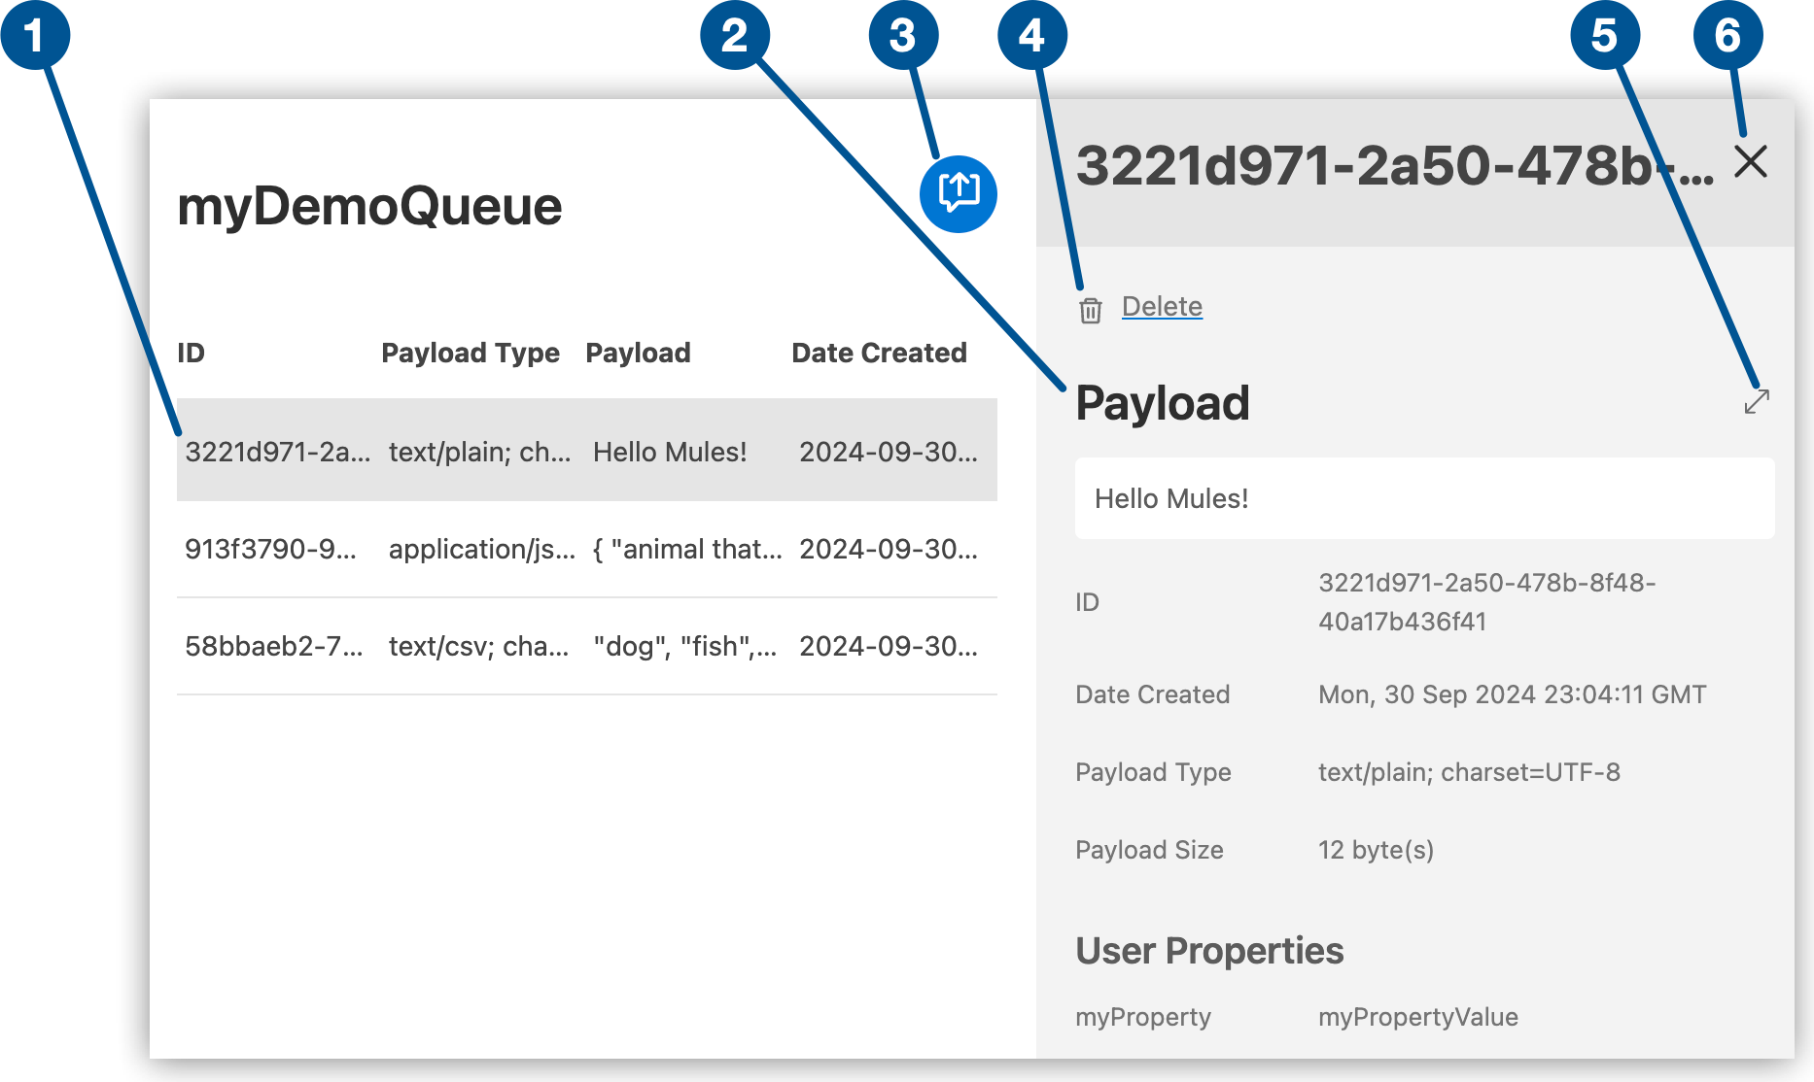Click the text/plain; charset=UTF-8 payload type value
This screenshot has height=1082, width=1814.
(x=1468, y=772)
